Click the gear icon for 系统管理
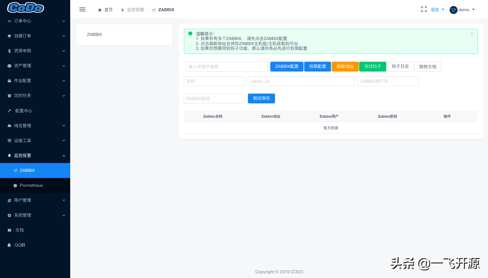This screenshot has width=488, height=278. click(x=9, y=215)
